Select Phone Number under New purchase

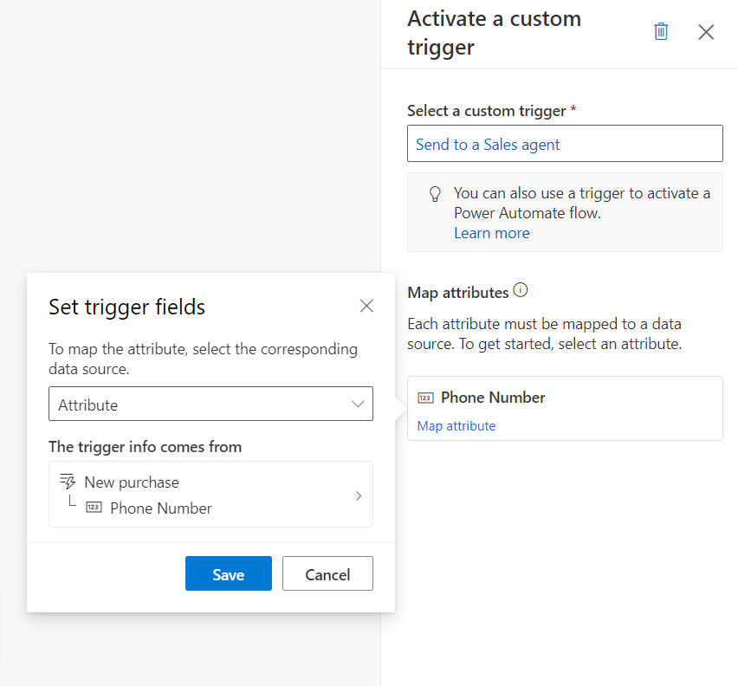click(161, 508)
